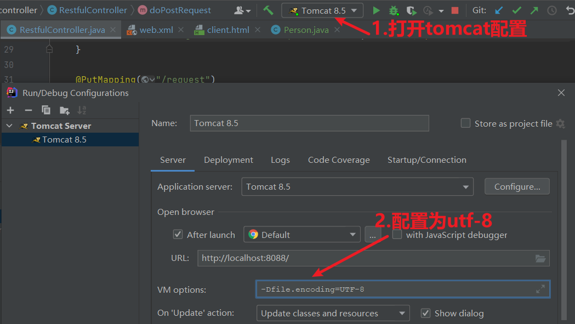Open the user account icon menu
575x324 pixels.
coord(242,10)
